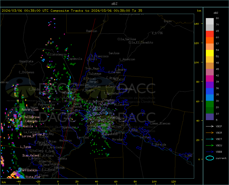Click the 'Capdevila' map label
The image size is (229, 185).
click(75, 59)
